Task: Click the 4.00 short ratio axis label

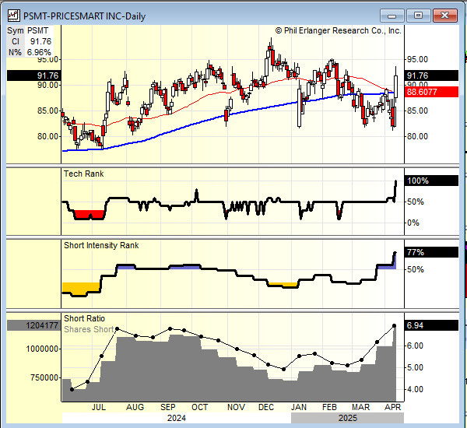Action: click(415, 389)
